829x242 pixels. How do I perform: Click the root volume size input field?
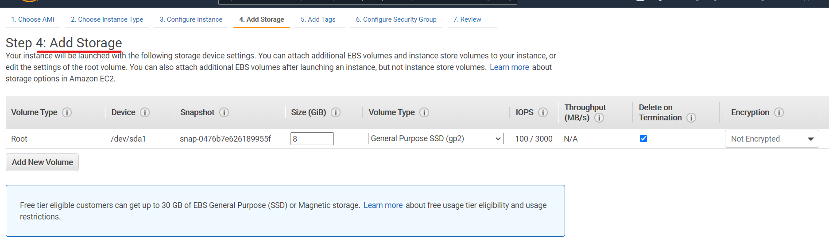pyautogui.click(x=312, y=139)
